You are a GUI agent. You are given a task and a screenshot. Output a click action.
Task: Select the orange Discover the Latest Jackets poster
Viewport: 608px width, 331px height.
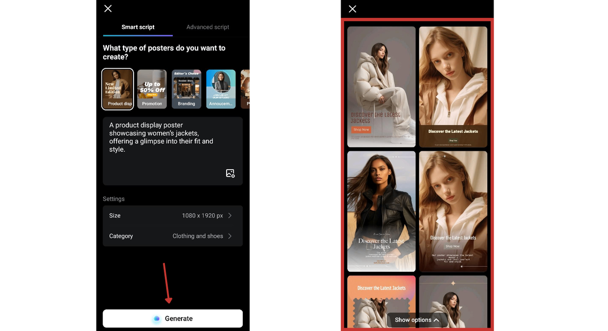coord(381,302)
